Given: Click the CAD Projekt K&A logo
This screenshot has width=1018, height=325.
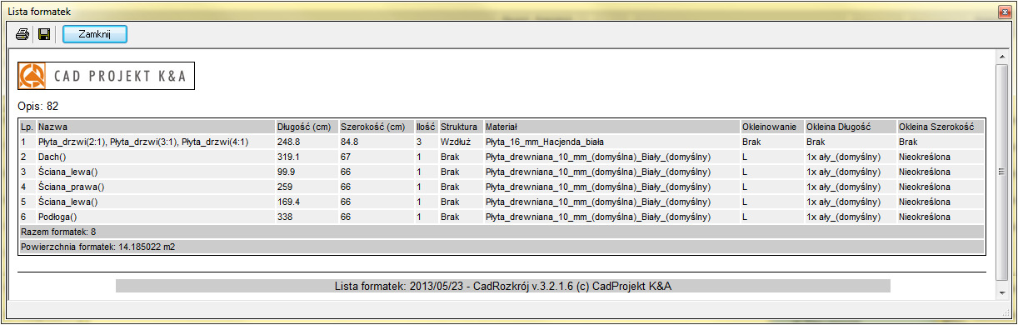Looking at the screenshot, I should [x=106, y=77].
